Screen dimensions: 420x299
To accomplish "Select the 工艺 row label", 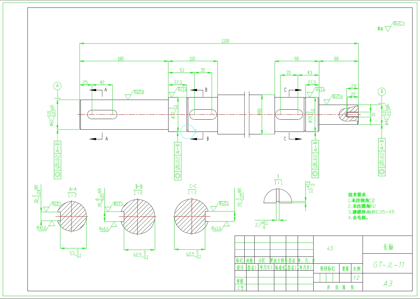I will point(240,288).
